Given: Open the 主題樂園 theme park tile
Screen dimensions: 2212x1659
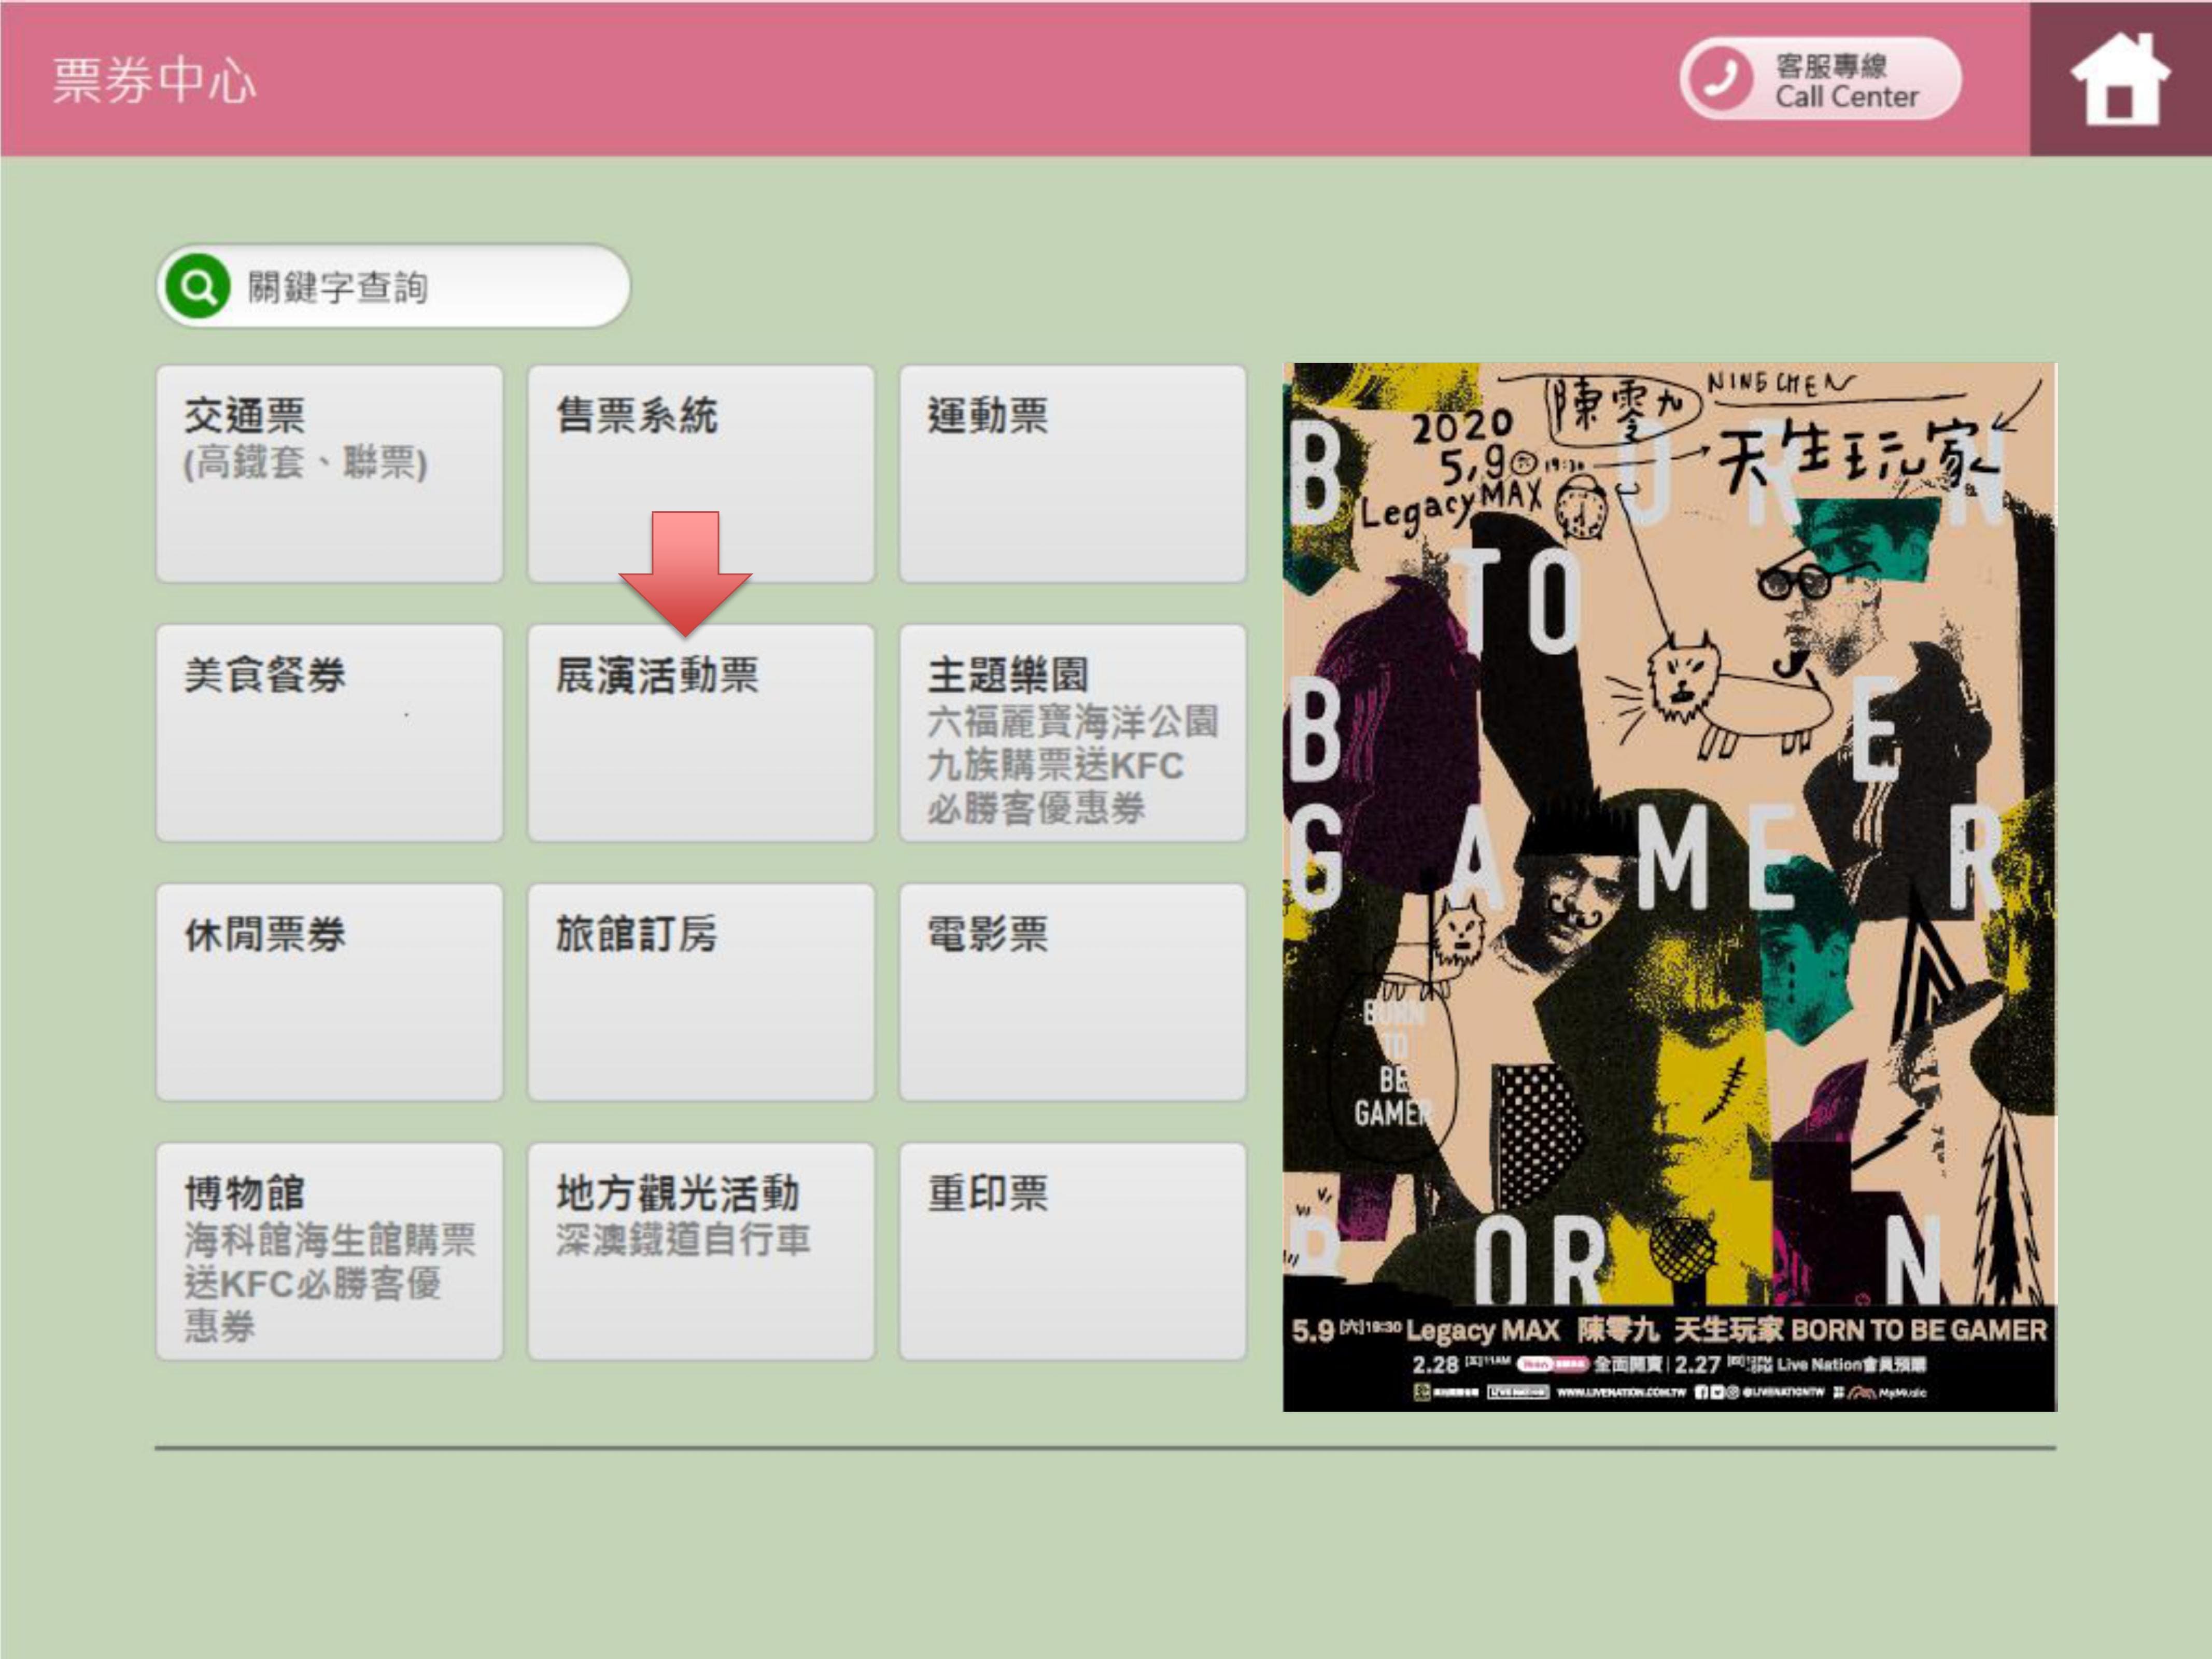Looking at the screenshot, I should 1072,733.
